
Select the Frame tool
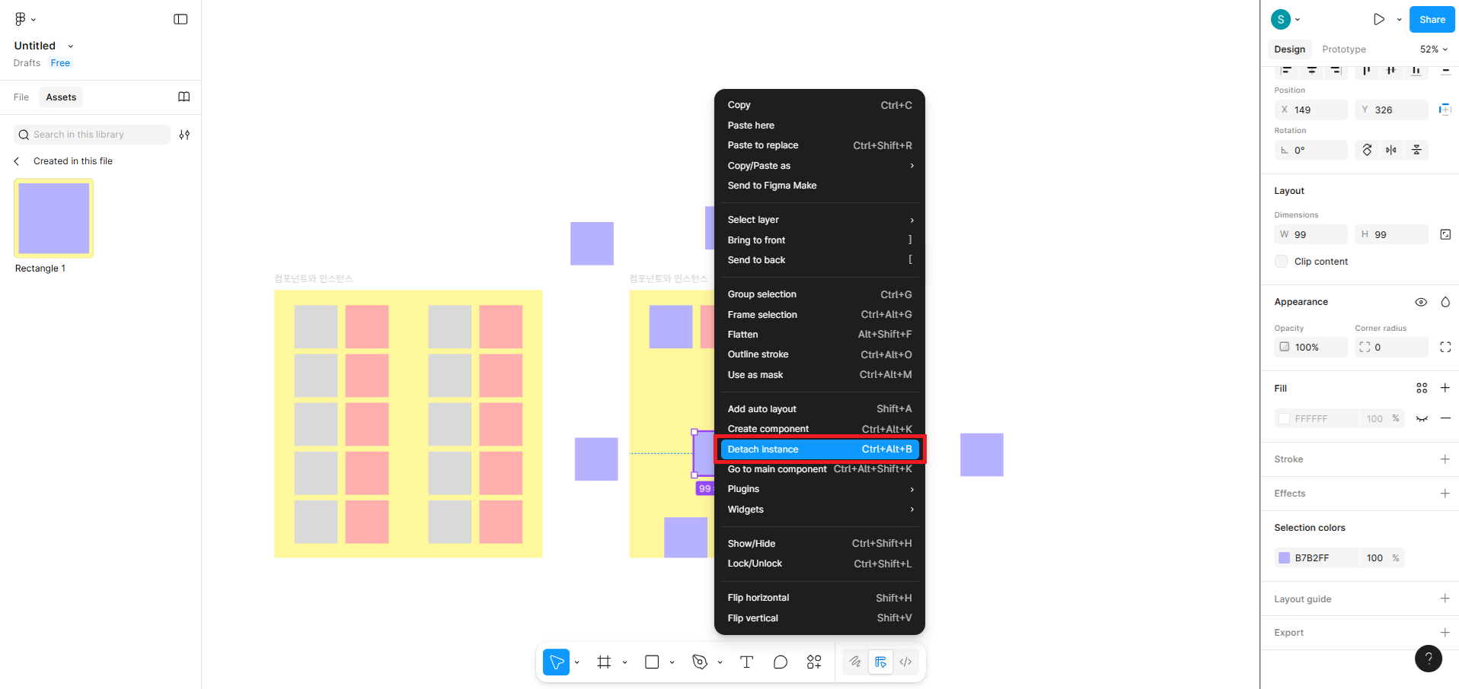[604, 662]
